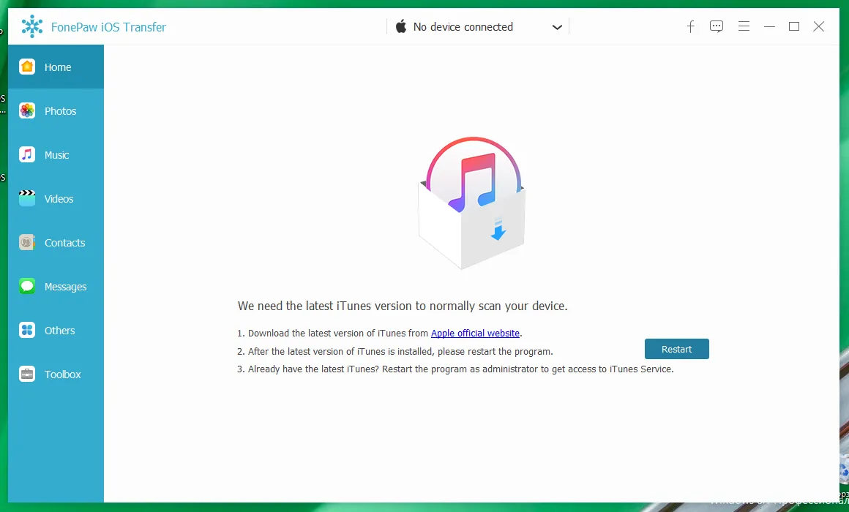Open the feedback chat bubble icon
Viewport: 849px width, 512px height.
coord(717,26)
